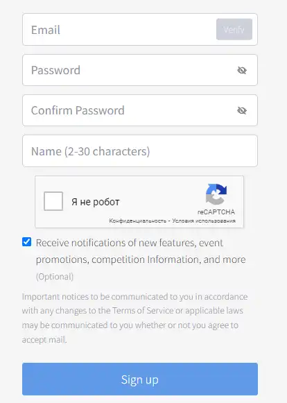Uncheck the receive notifications checkbox

coord(27,242)
